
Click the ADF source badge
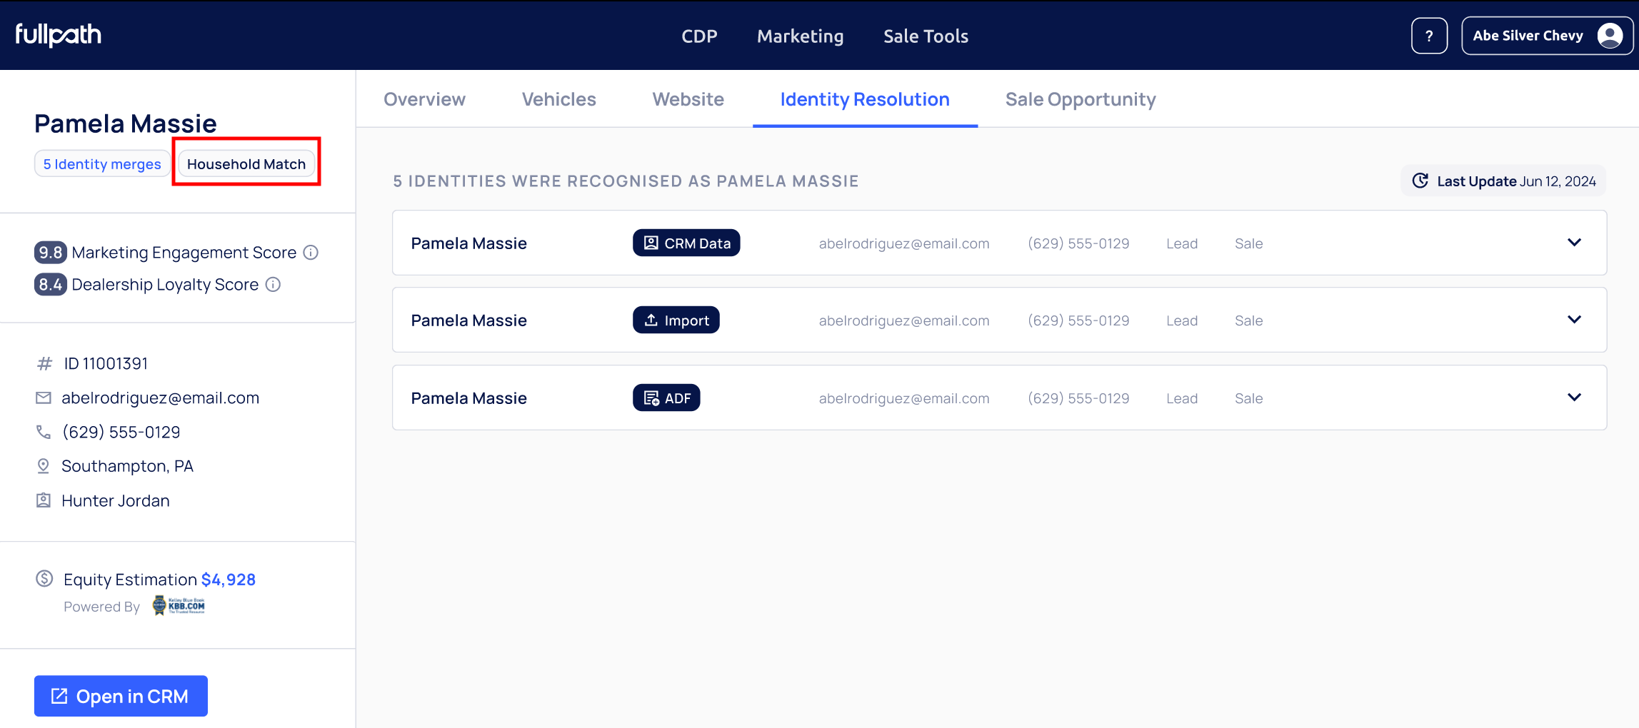point(666,398)
